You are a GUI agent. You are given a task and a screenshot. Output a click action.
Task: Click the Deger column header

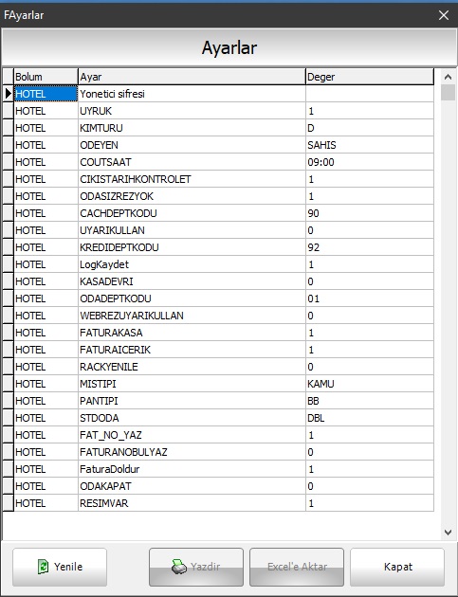point(370,77)
